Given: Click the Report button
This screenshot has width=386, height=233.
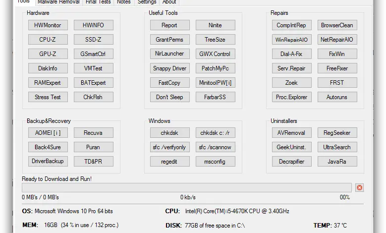Looking at the screenshot, I should 169,25.
